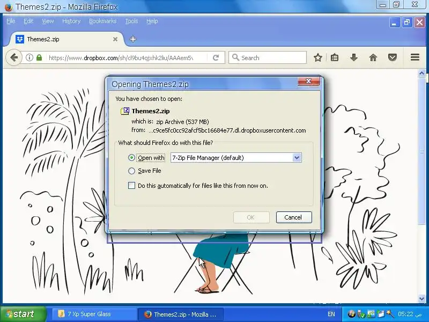Open the Help menu
The image size is (429, 322).
pos(152,21)
